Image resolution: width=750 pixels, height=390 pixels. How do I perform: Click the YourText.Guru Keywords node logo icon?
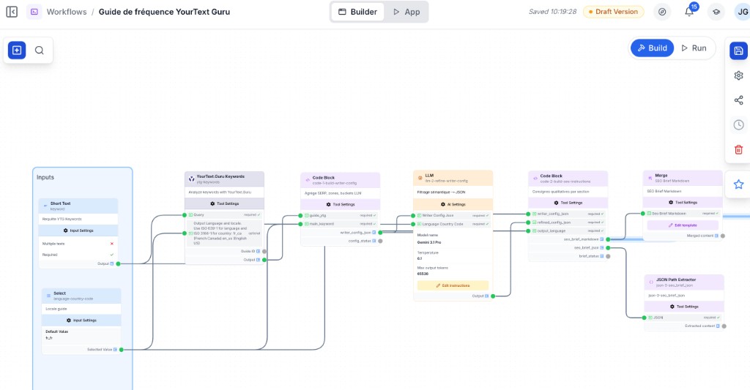(x=191, y=179)
